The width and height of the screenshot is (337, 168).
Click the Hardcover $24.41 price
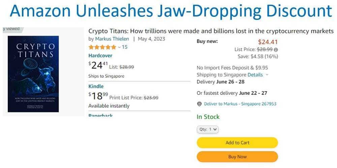pos(98,65)
